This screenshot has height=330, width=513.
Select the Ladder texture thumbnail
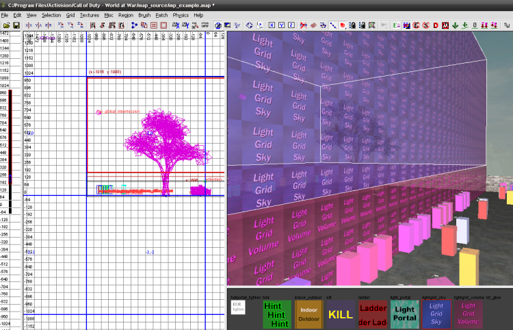pyautogui.click(x=373, y=314)
